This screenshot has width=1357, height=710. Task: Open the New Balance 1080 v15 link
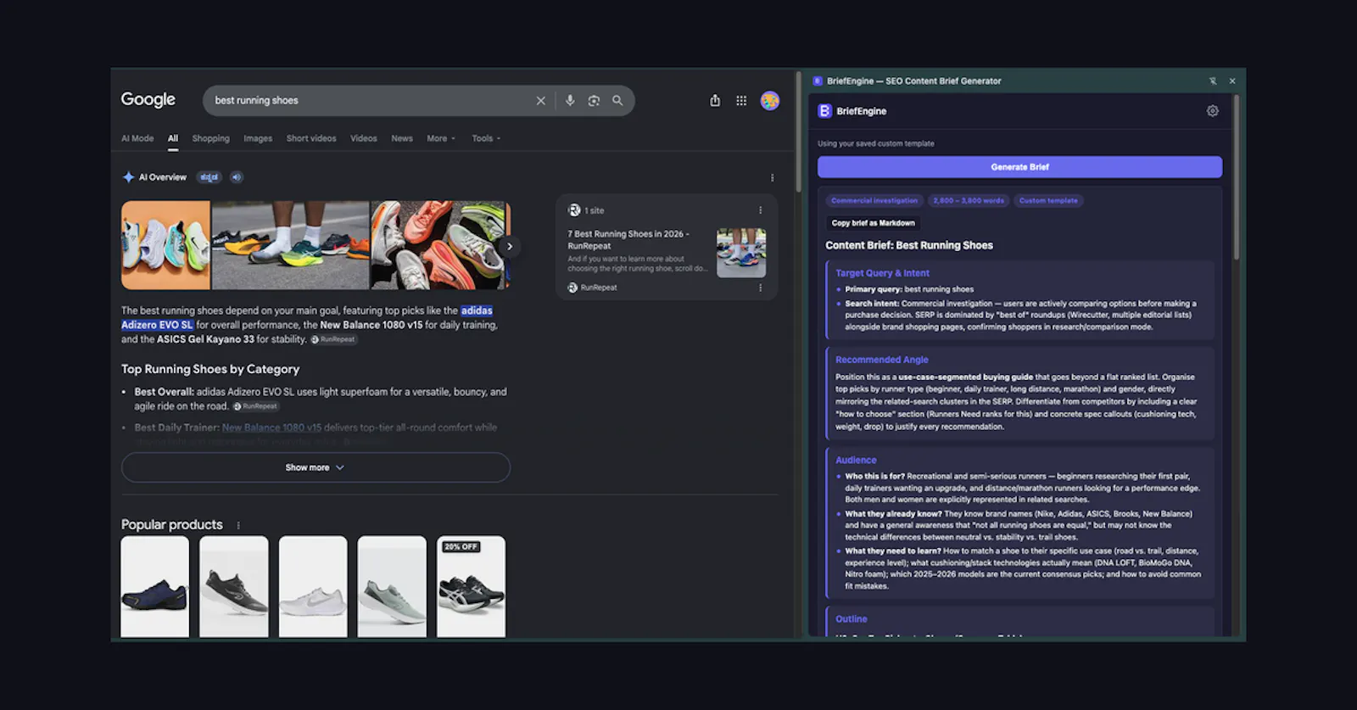click(271, 428)
